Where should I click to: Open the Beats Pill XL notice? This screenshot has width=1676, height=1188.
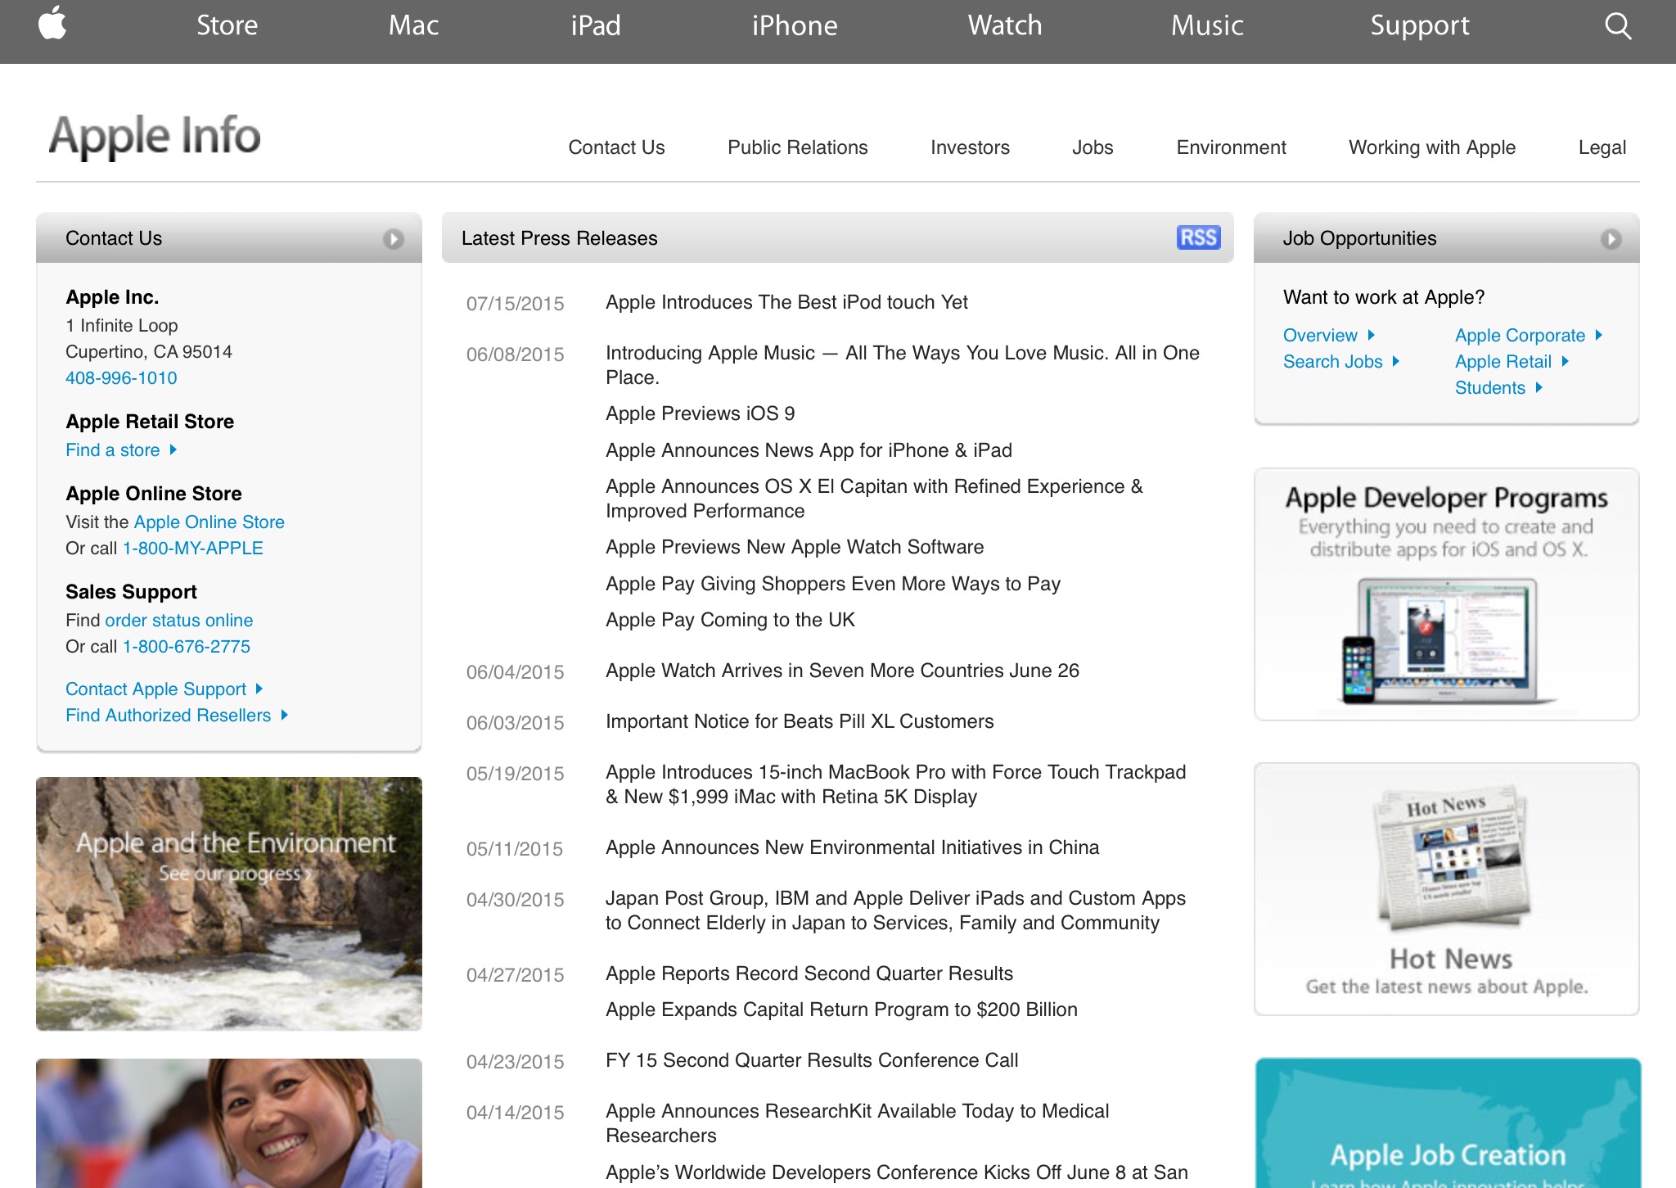[x=800, y=722]
